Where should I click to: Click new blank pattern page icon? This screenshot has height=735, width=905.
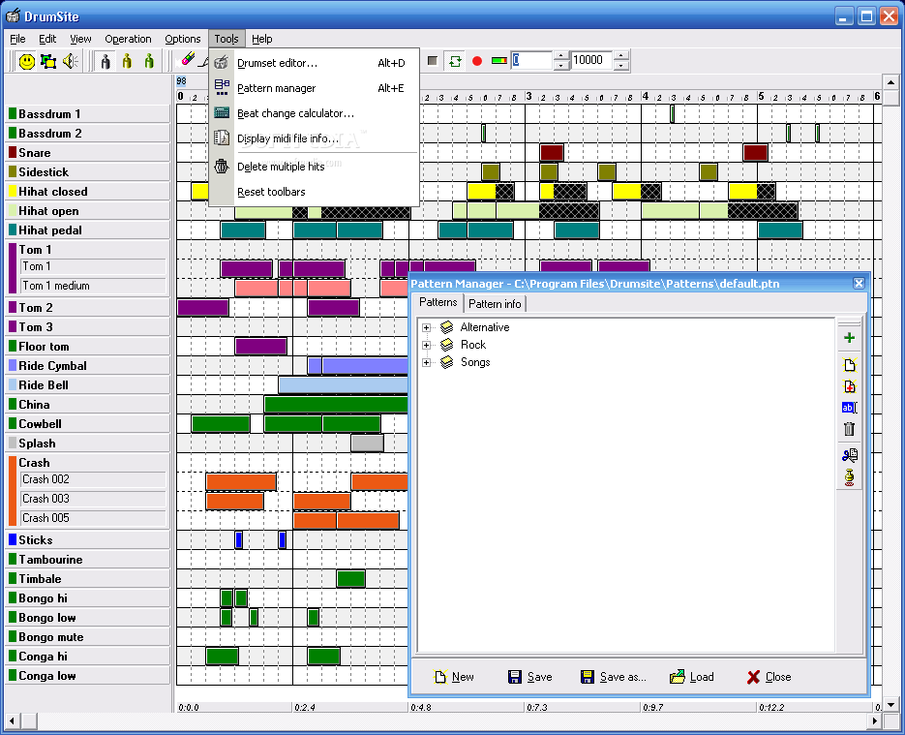pyautogui.click(x=849, y=365)
